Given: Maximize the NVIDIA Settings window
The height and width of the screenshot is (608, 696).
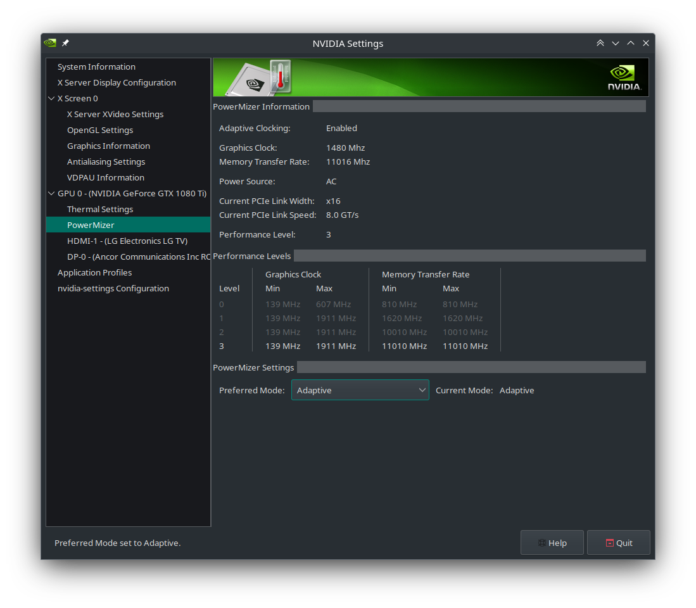Looking at the screenshot, I should click(631, 43).
